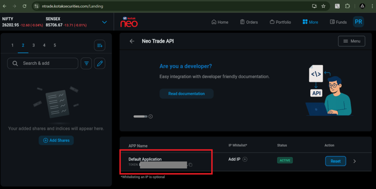Click the plus icon beside Add IP
Image resolution: width=376 pixels, height=189 pixels.
click(245, 159)
